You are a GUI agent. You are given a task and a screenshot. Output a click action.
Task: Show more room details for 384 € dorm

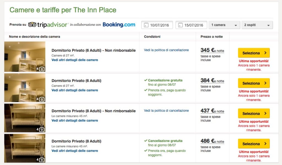[75, 90]
